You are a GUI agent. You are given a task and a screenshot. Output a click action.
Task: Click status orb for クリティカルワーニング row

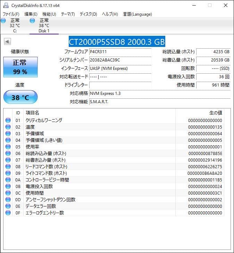[8, 120]
